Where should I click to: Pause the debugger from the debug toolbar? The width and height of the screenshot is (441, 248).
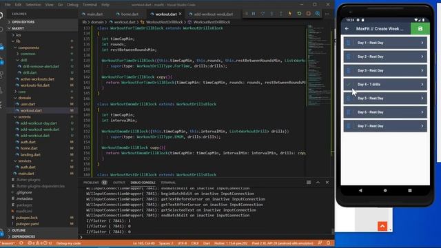[254, 14]
